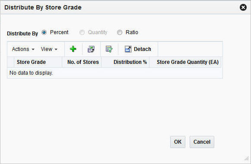Click the Distribution % column header

click(x=125, y=62)
